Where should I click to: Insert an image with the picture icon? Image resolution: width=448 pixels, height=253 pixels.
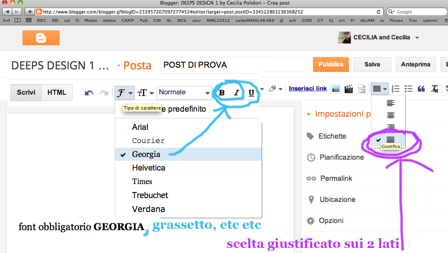tap(336, 89)
